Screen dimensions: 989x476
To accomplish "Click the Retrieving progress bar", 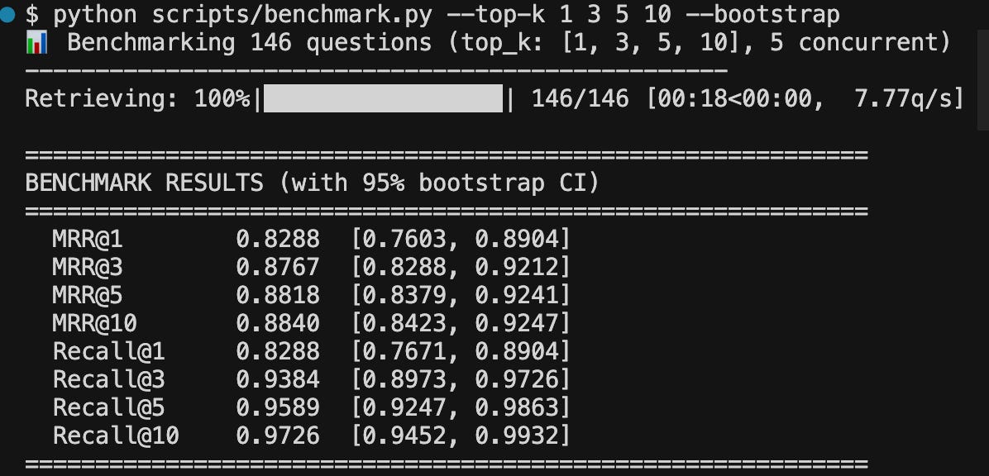I will click(x=383, y=98).
